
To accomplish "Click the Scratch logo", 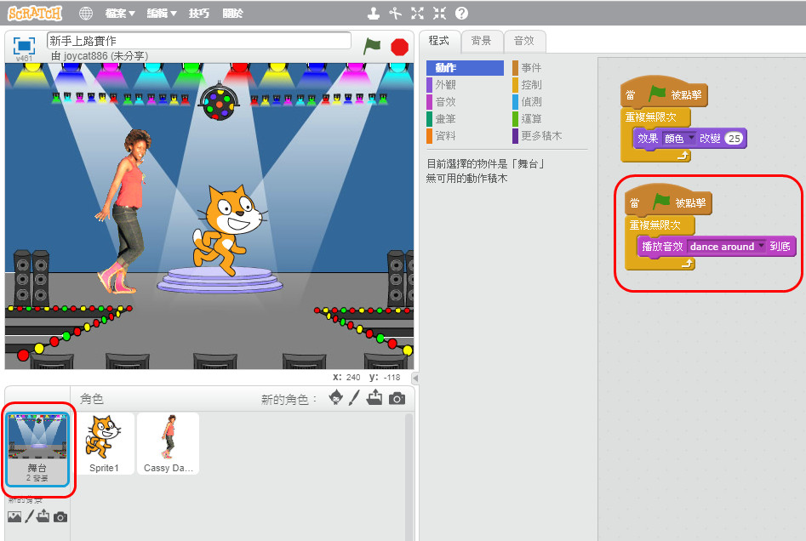I will point(34,13).
